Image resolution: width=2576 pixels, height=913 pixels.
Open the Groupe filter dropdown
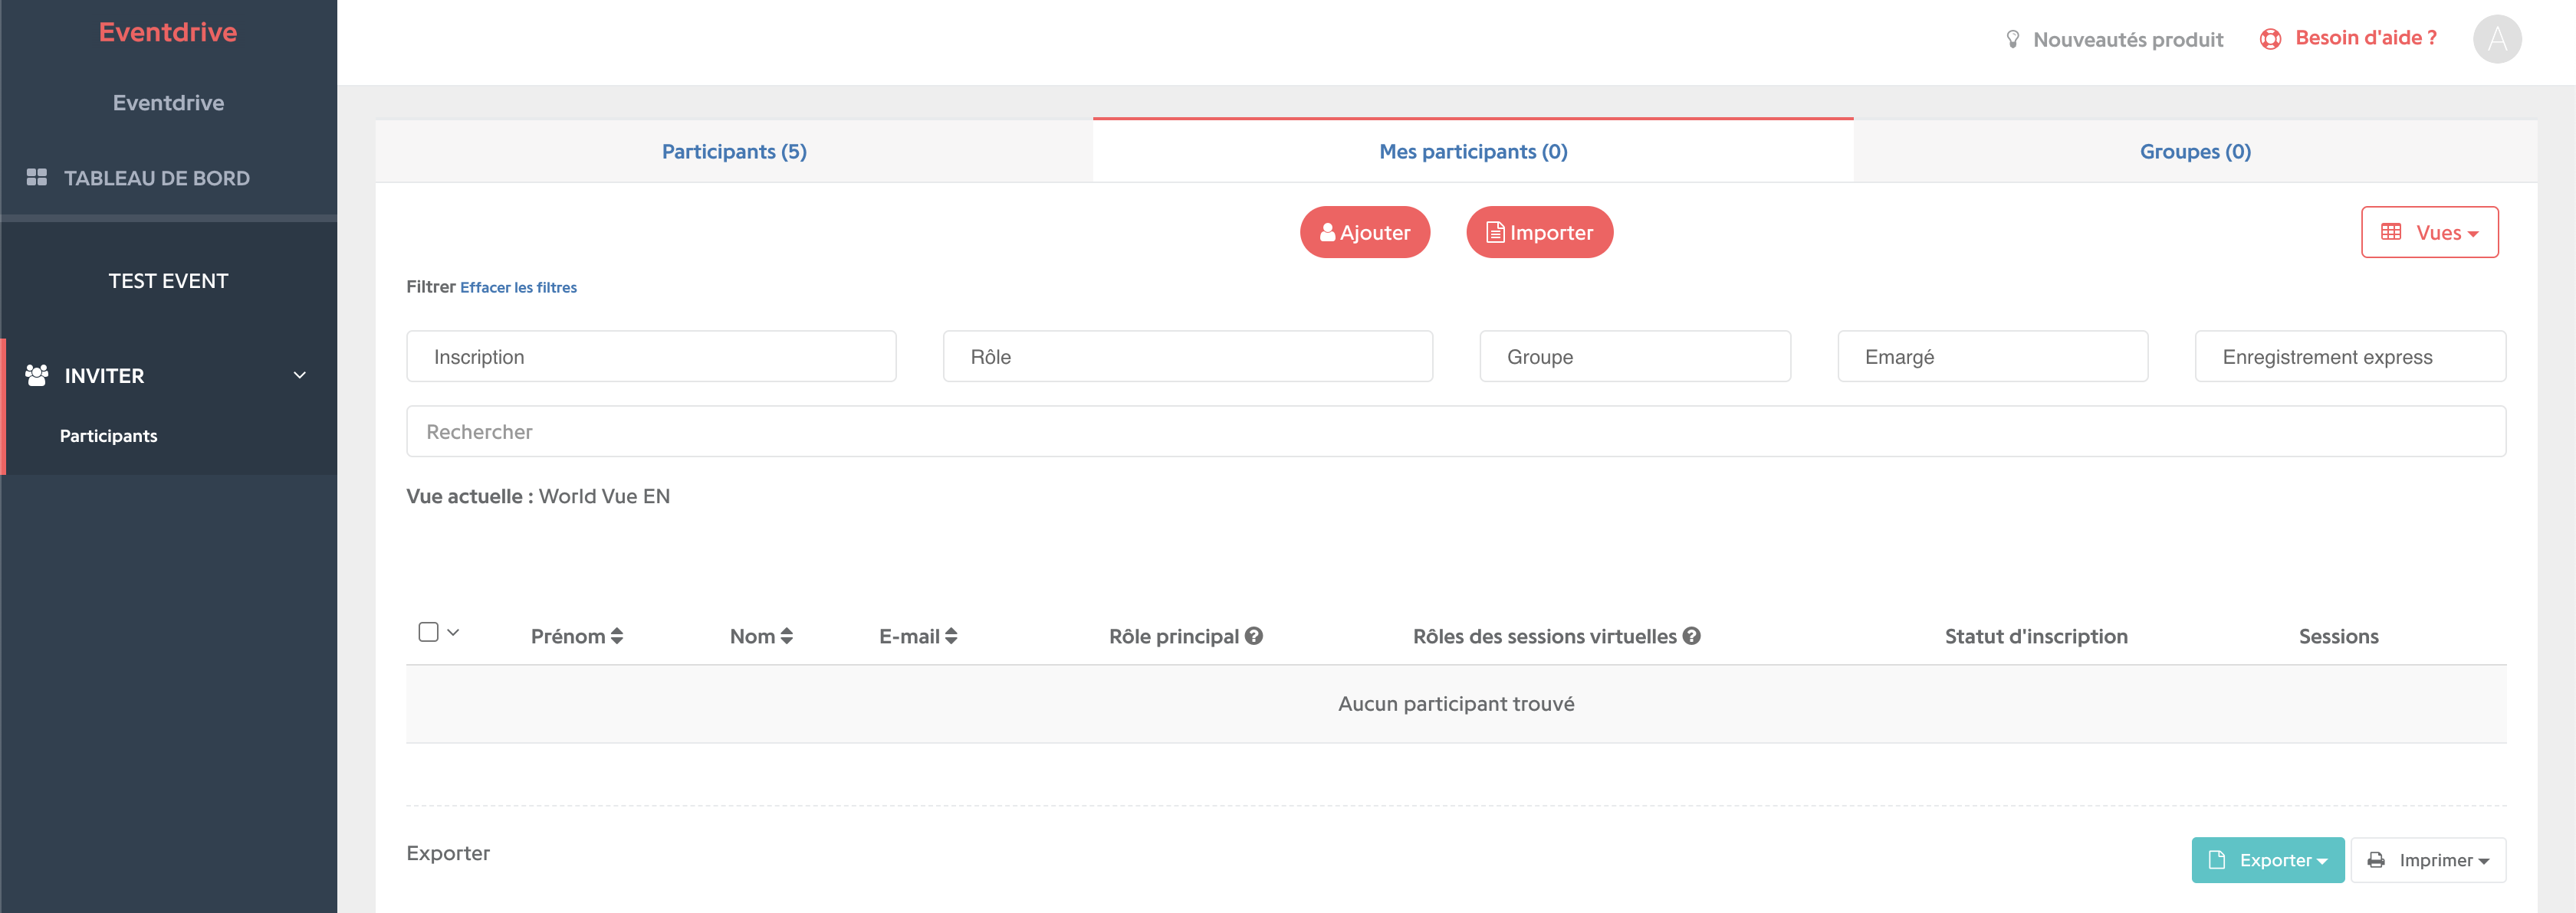pyautogui.click(x=1634, y=357)
